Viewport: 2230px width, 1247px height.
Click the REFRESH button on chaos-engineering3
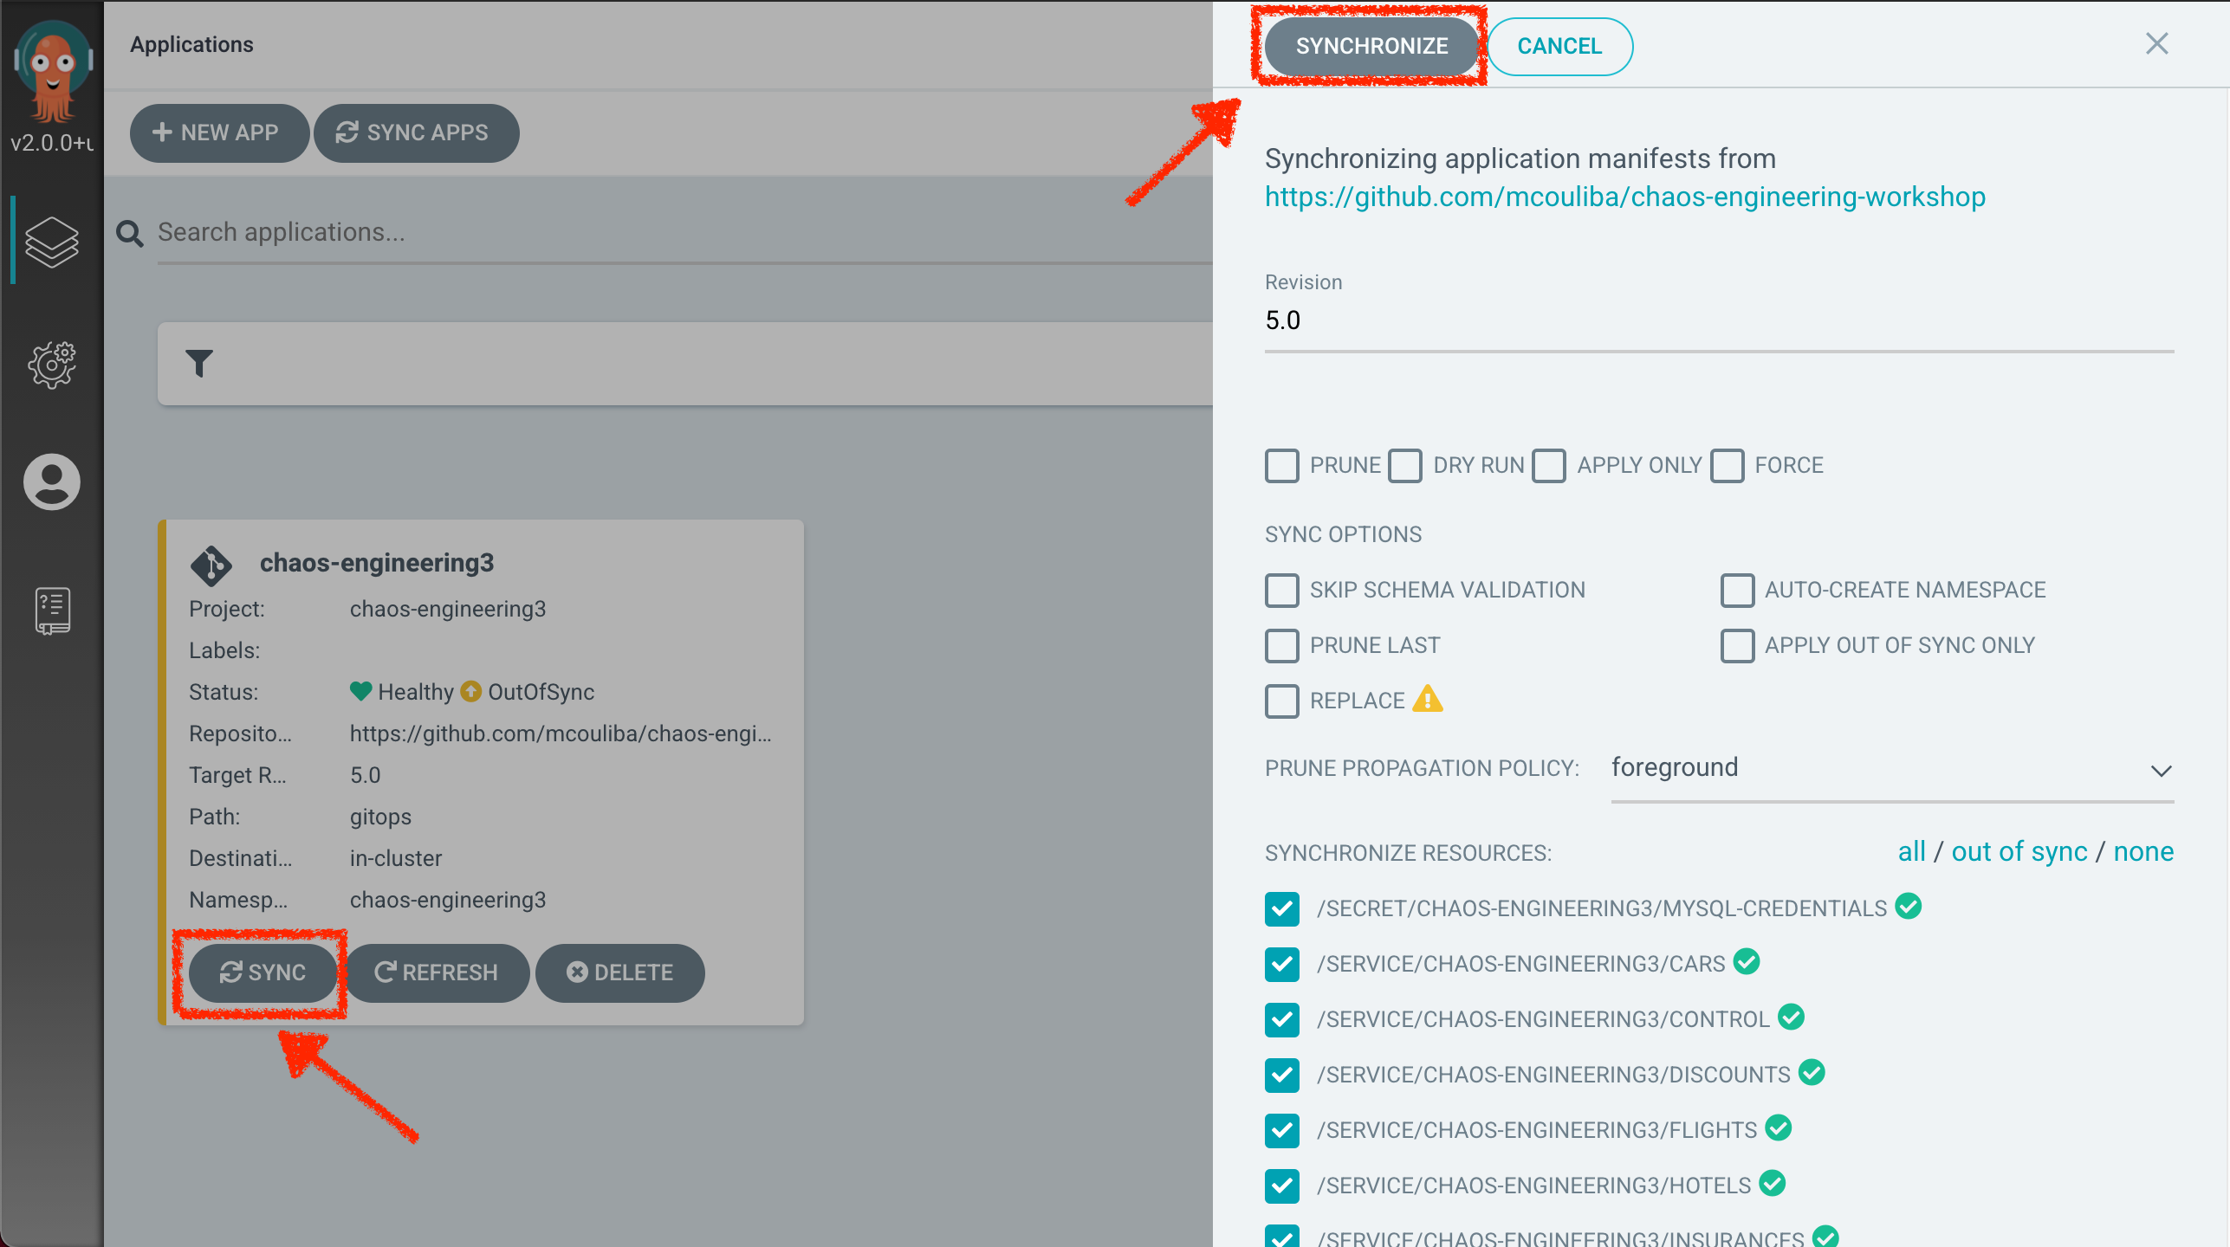(438, 972)
